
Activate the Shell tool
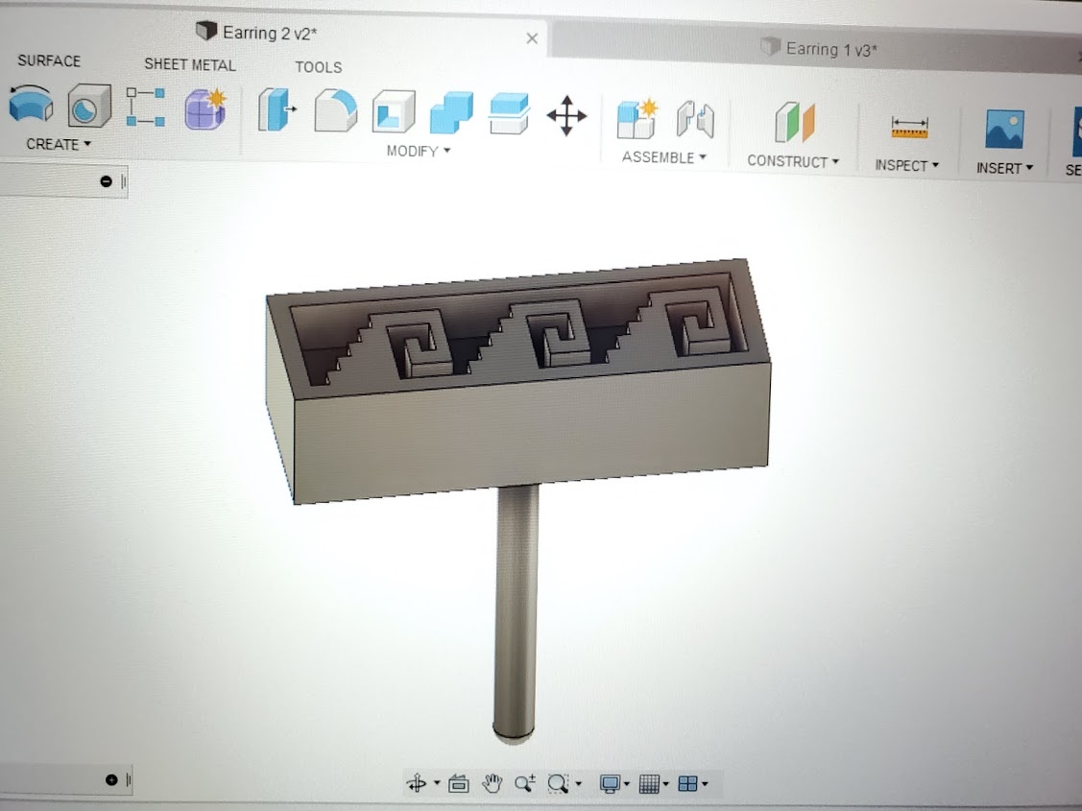(394, 111)
